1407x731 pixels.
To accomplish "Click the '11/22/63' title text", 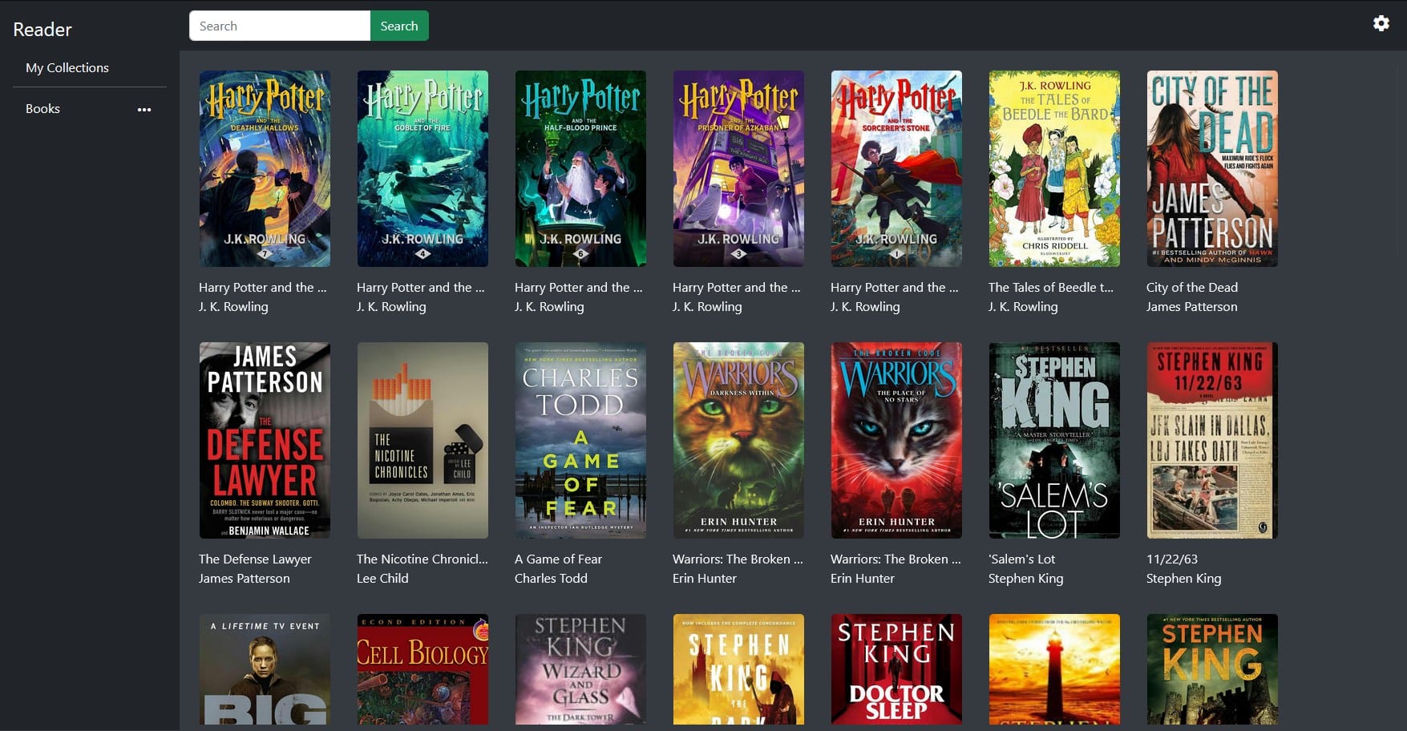I will click(1172, 559).
